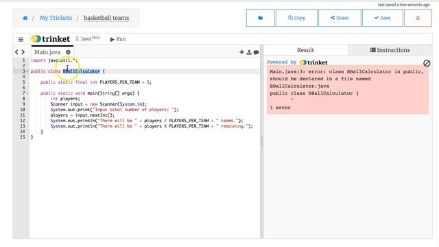Upload a file icon
The width and height of the screenshot is (439, 247).
point(249,52)
